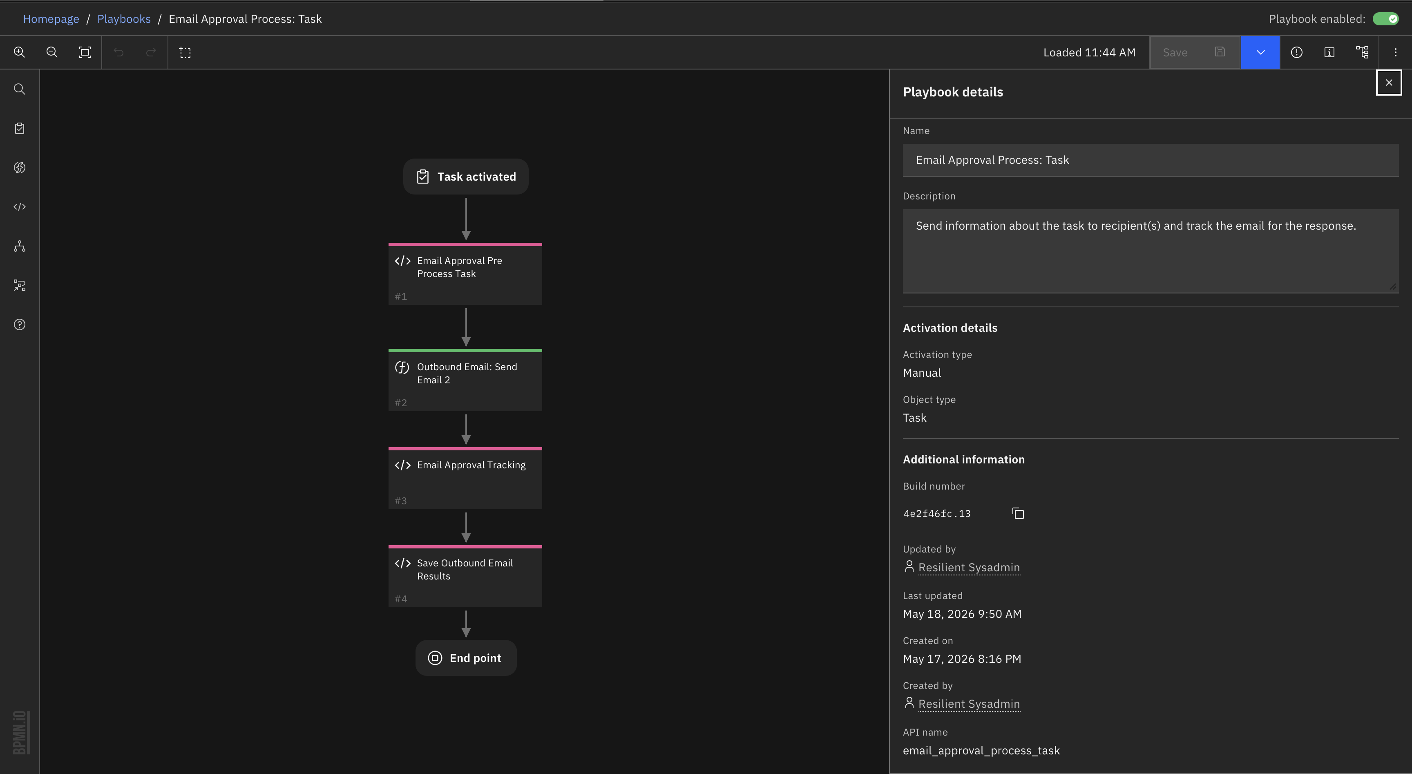1412x774 pixels.
Task: Open the help question mark icon
Action: [x=20, y=324]
